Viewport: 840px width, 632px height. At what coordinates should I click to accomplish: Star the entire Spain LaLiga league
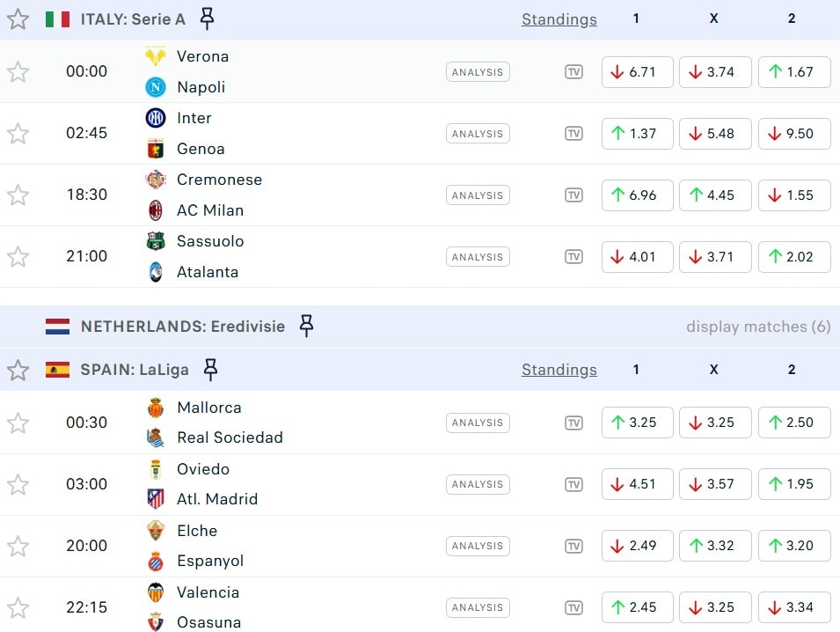pos(18,370)
